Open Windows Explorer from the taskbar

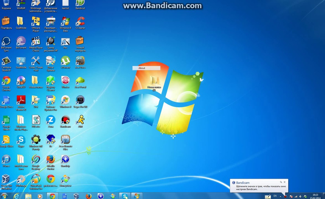click(x=28, y=196)
